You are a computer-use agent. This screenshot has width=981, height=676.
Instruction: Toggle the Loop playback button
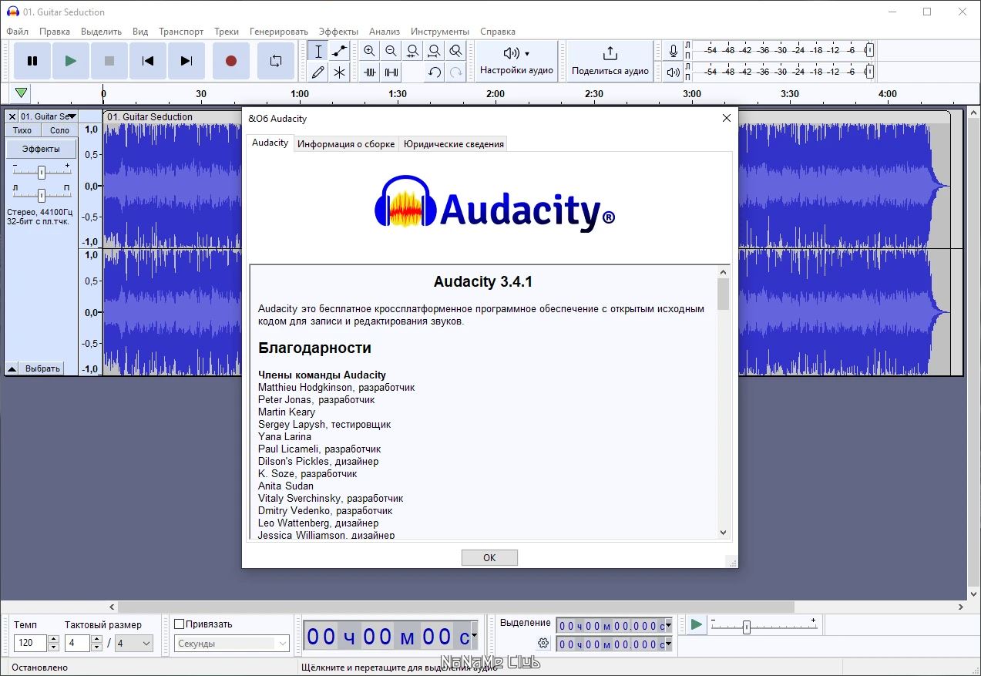click(x=275, y=61)
